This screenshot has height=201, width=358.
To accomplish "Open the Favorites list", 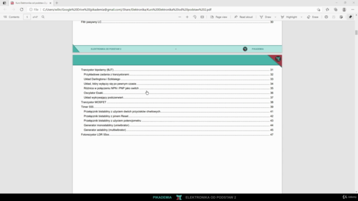I will [327, 9].
